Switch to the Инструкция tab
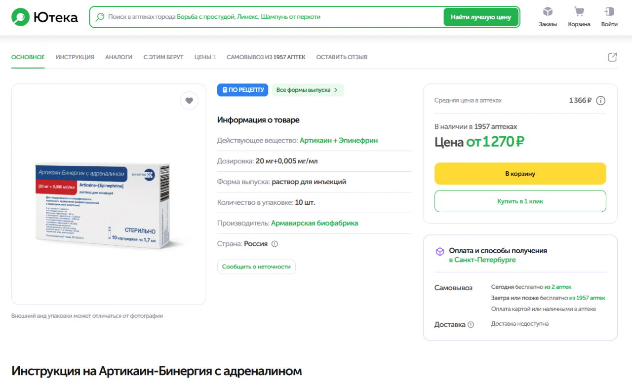The width and height of the screenshot is (632, 383). click(x=75, y=57)
